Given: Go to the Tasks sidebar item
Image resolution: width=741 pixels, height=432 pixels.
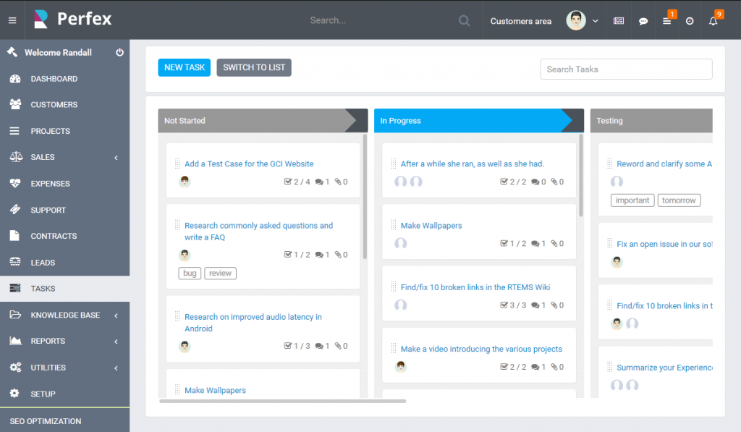Looking at the screenshot, I should pos(43,288).
